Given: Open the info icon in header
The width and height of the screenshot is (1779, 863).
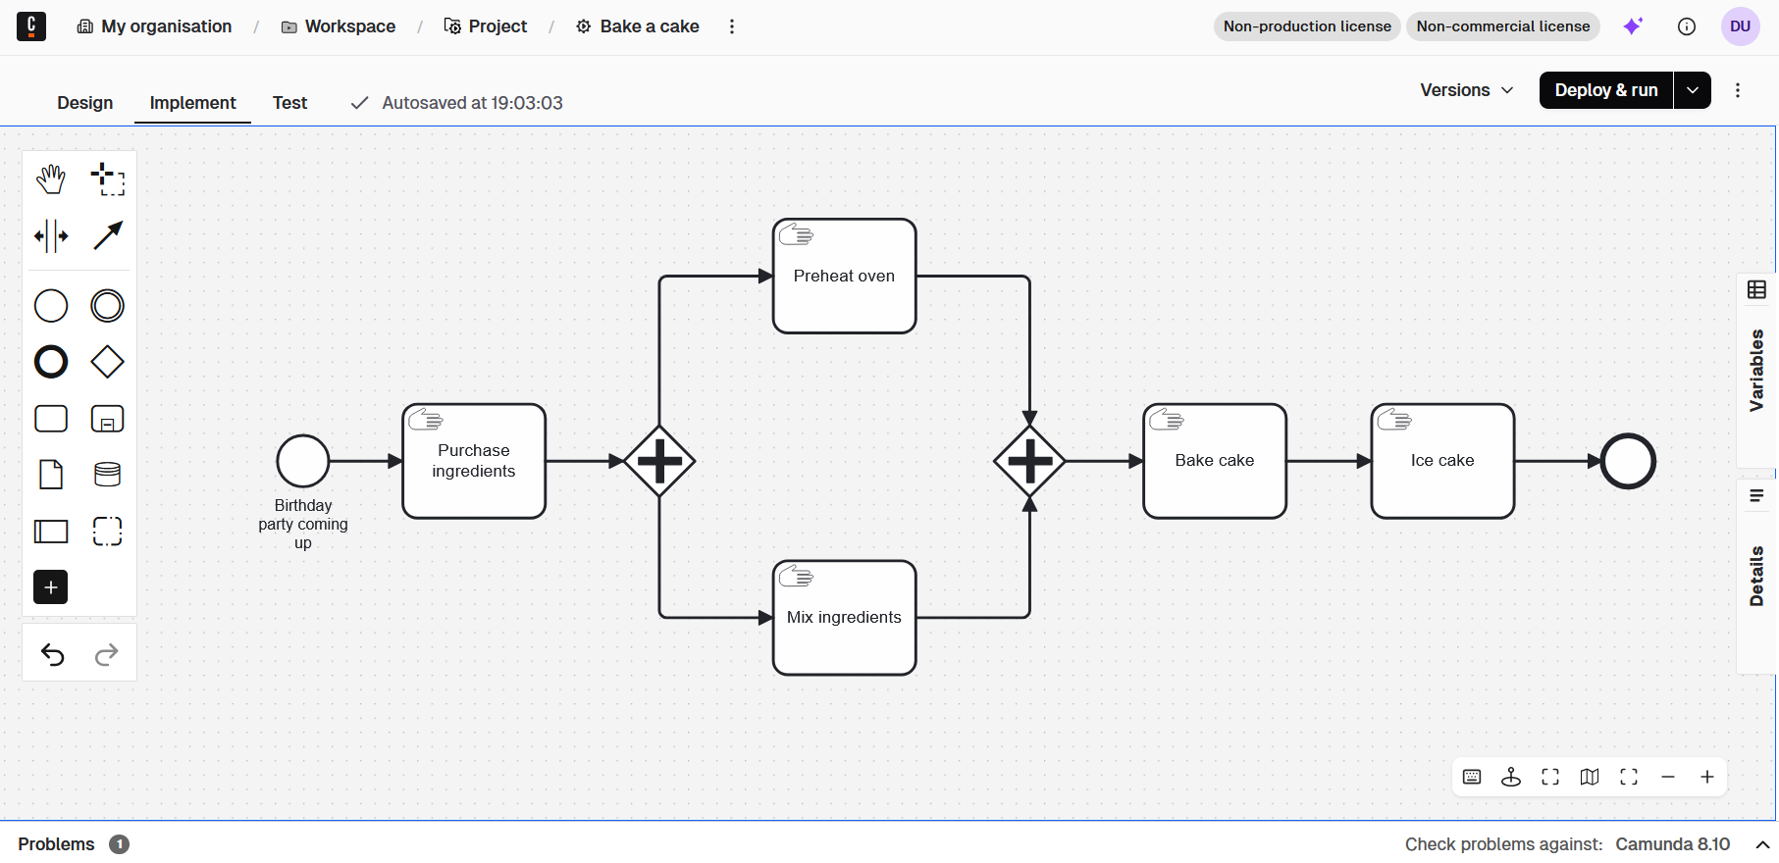Looking at the screenshot, I should coord(1687,26).
